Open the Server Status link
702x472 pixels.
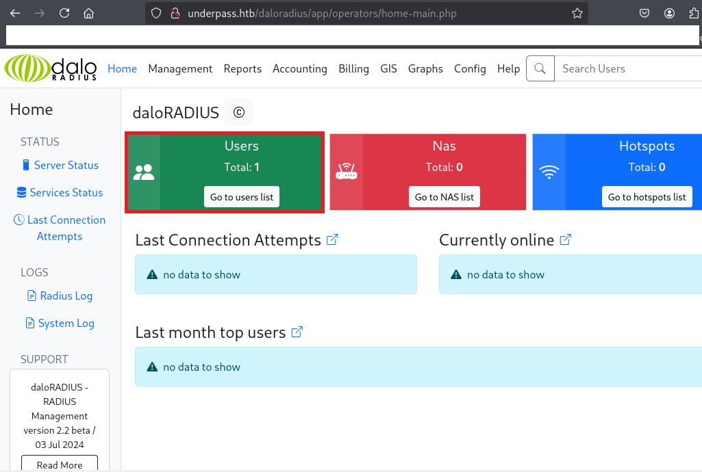click(66, 165)
